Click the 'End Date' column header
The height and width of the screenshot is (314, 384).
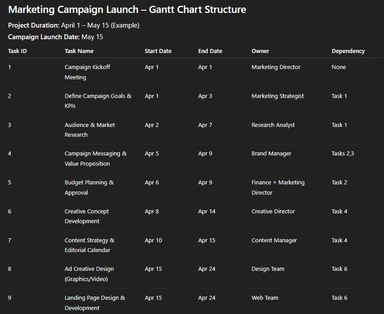(x=210, y=51)
